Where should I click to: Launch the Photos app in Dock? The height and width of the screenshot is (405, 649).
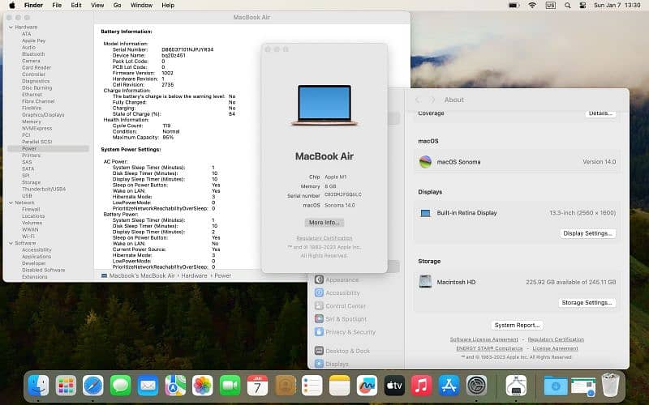[x=202, y=386]
